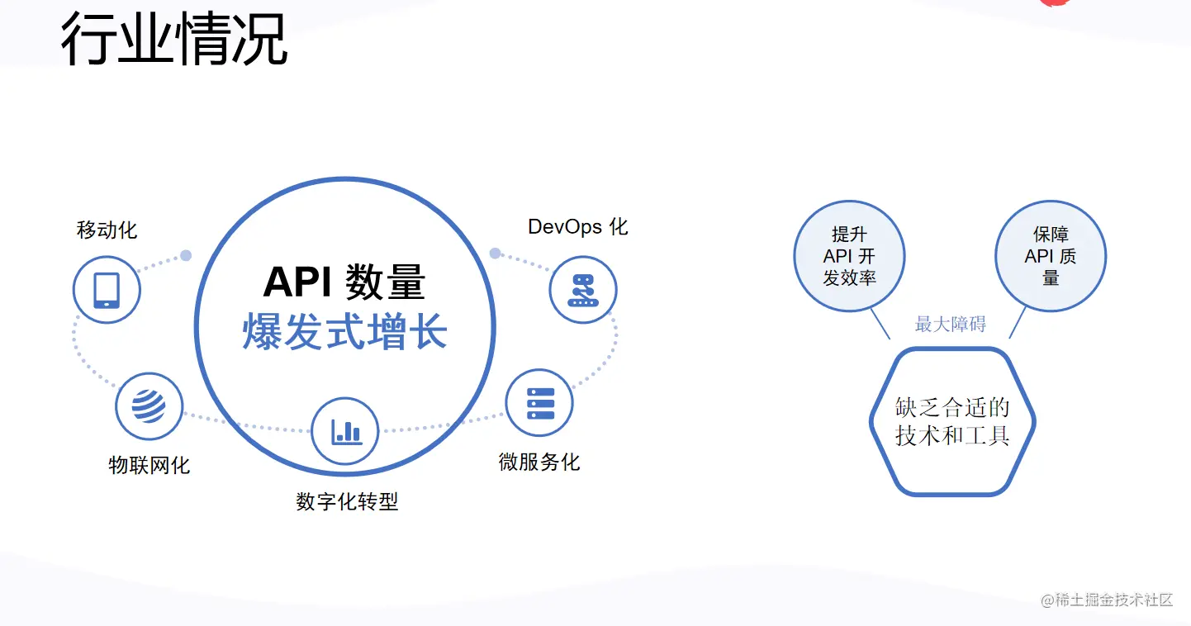Screen dimensions: 1191x626
Task: Click the 数字化转型 label
Action: [347, 501]
